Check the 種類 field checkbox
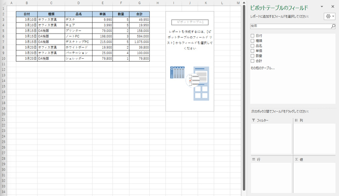Viewport: 339px width, 196px height. pos(252,41)
